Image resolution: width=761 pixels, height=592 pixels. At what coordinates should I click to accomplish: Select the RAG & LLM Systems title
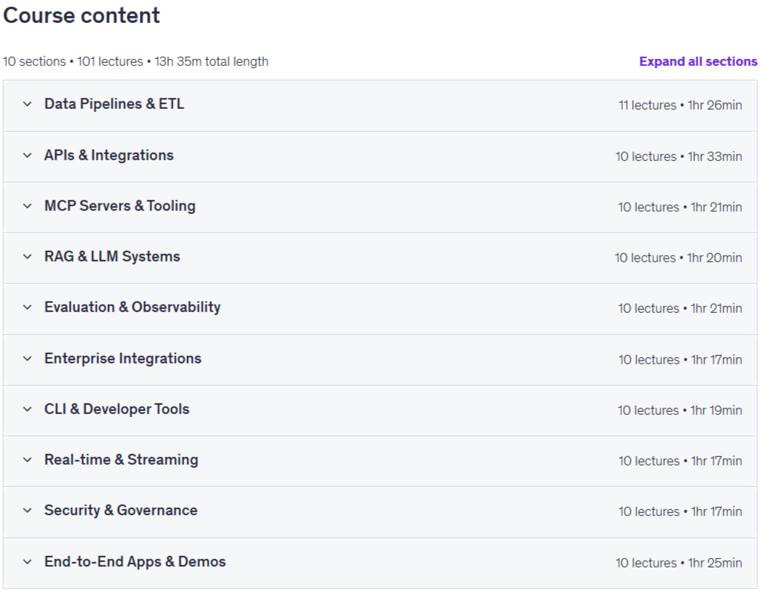[x=112, y=256]
